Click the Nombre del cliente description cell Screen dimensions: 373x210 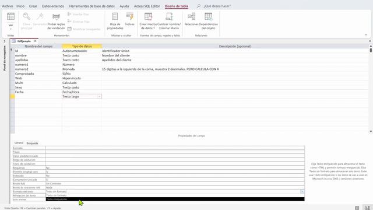point(235,55)
